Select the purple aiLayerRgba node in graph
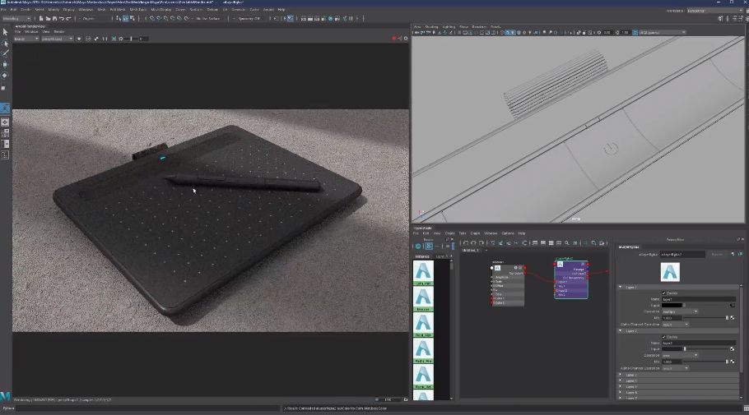749x415 pixels. (571, 279)
